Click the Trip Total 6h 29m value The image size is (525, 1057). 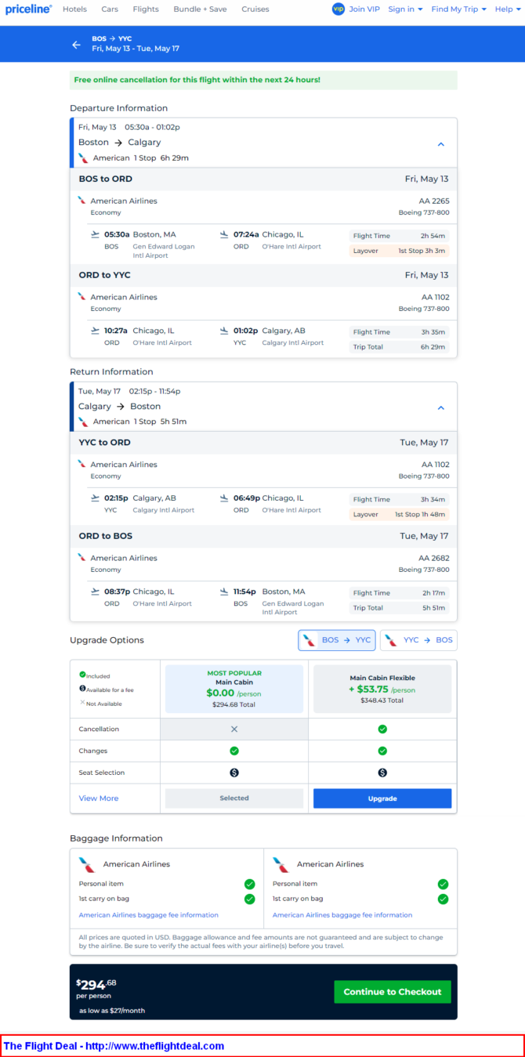pyautogui.click(x=433, y=347)
